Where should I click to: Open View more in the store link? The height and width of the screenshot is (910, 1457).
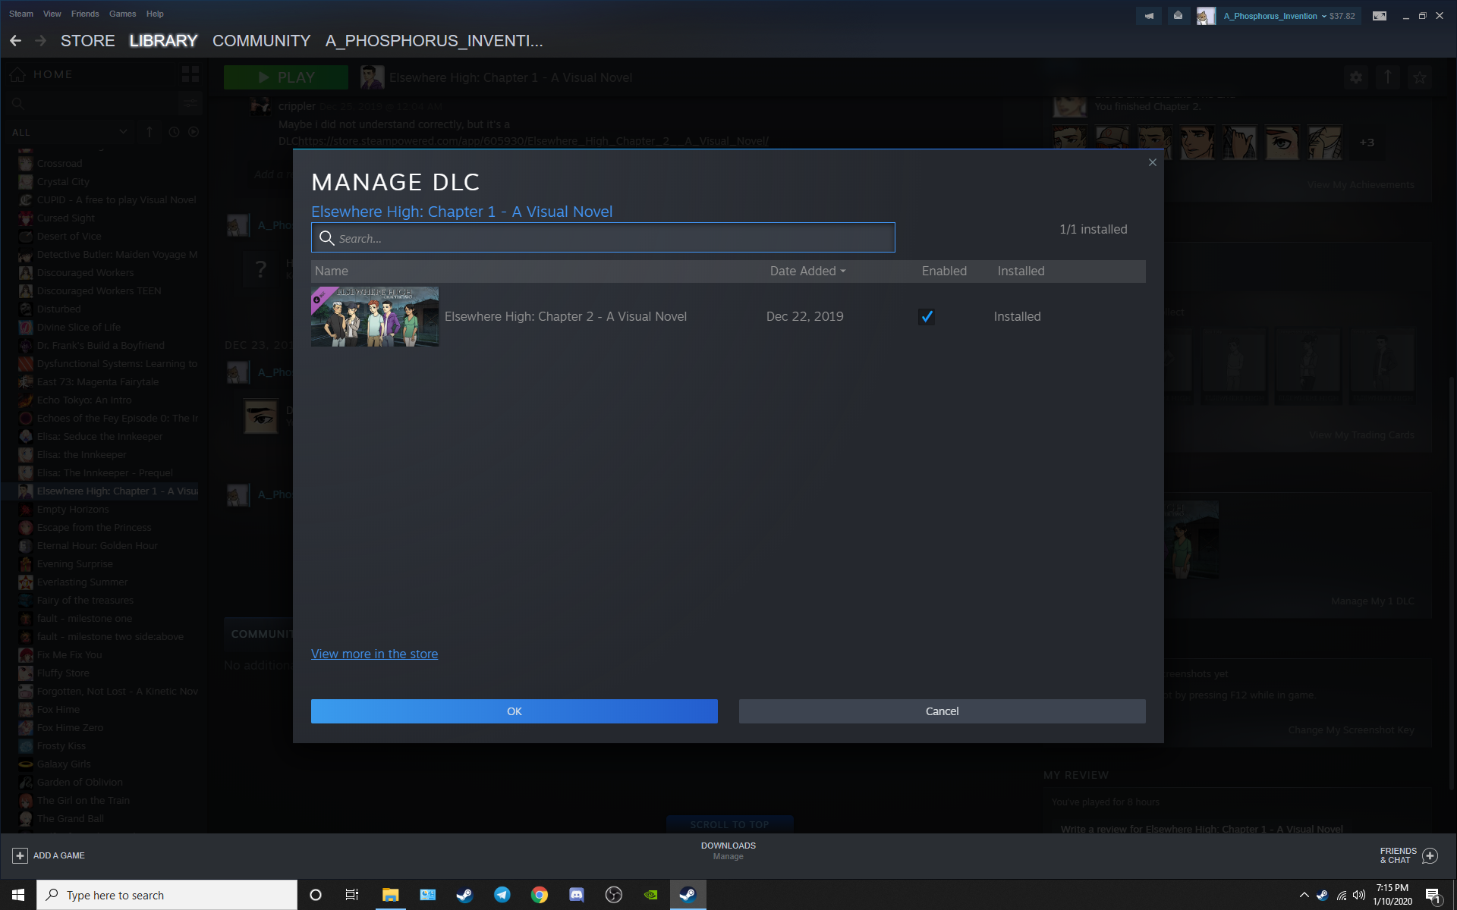point(374,654)
